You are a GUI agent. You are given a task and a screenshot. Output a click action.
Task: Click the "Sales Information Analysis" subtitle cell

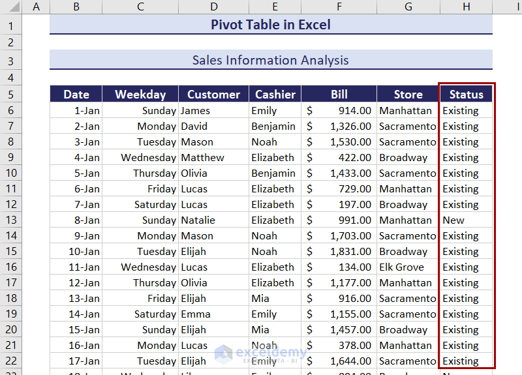tap(271, 61)
